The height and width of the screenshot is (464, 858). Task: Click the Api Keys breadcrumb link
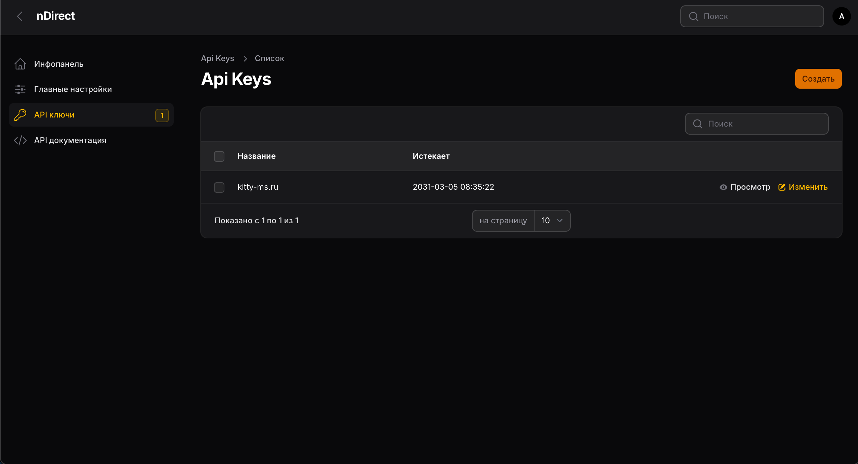217,58
